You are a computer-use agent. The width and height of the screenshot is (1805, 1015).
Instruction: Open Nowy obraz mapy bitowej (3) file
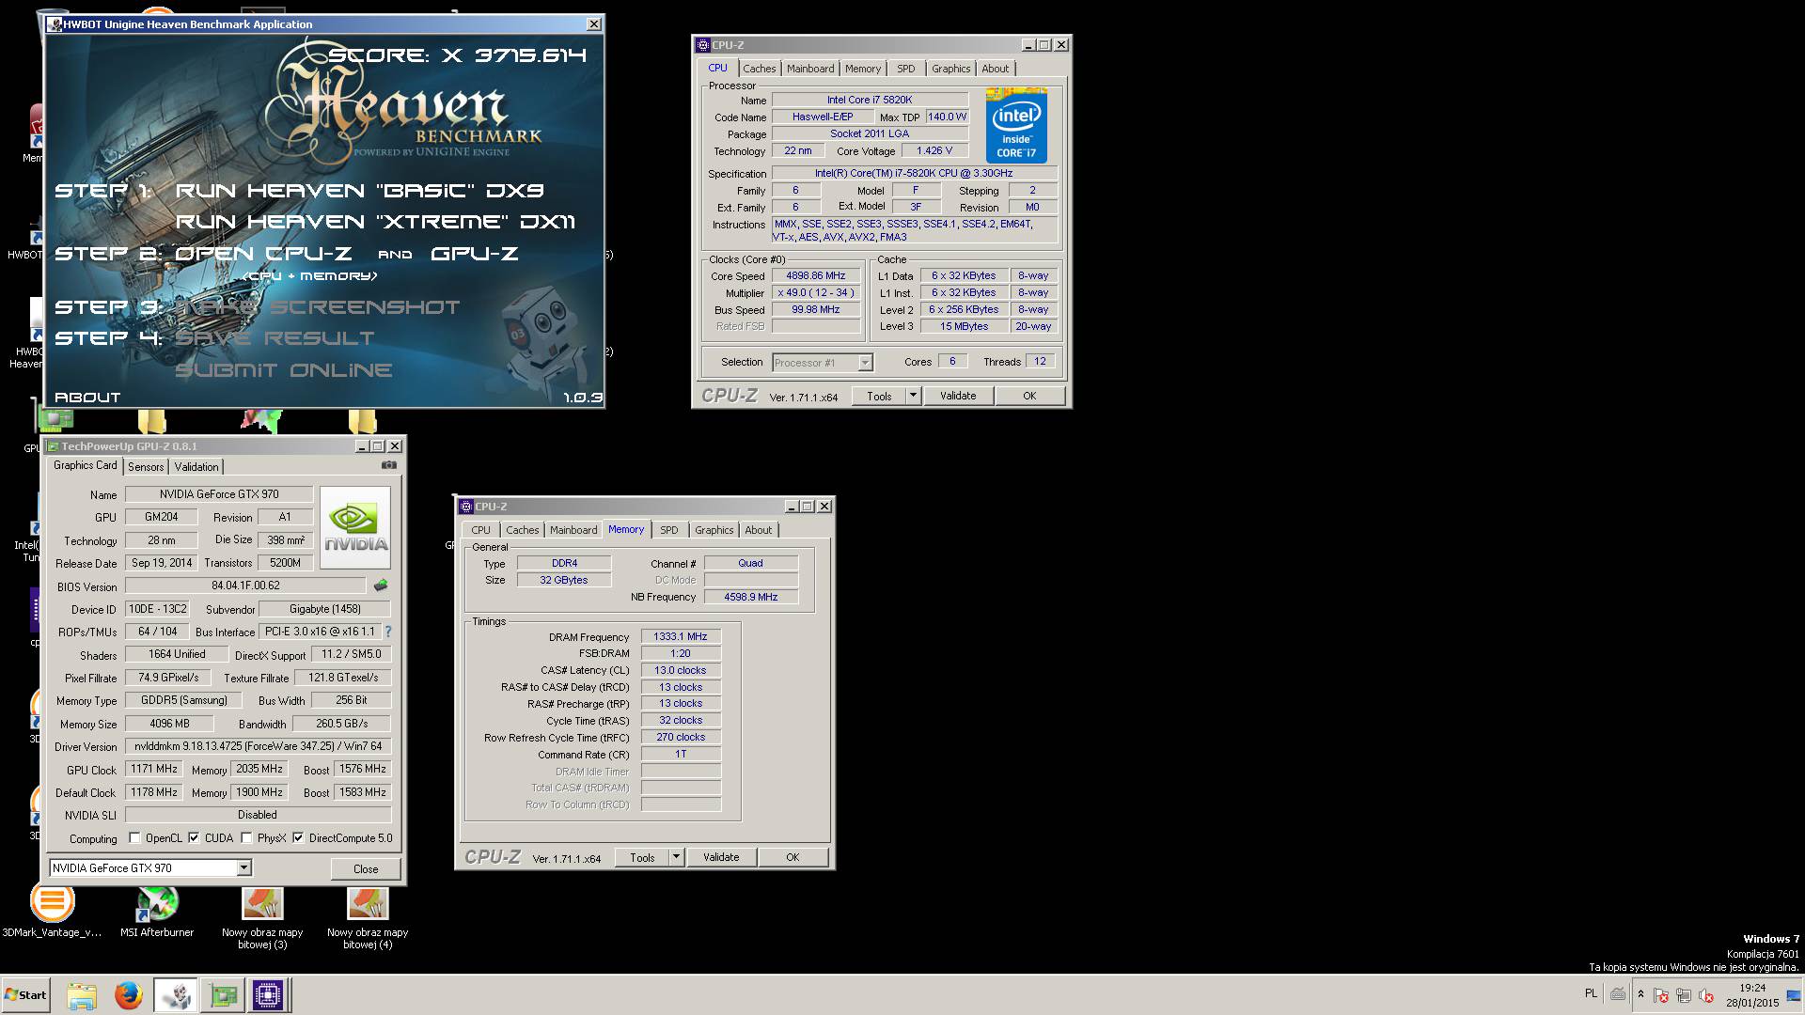262,916
